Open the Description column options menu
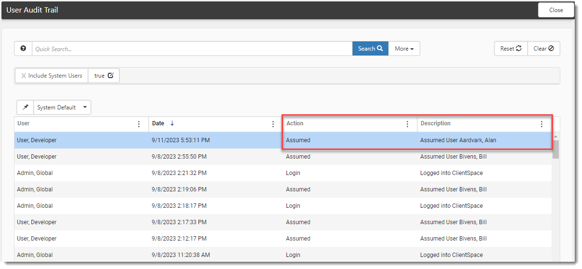The height and width of the screenshot is (269, 582). [x=541, y=124]
